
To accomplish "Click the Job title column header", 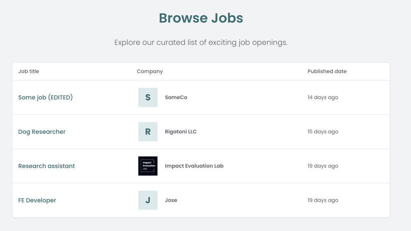I will (x=29, y=71).
